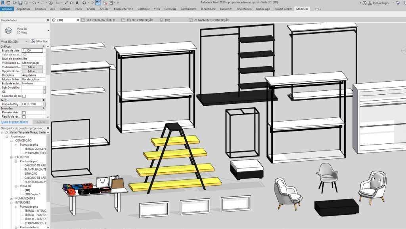
Task: Enable the Caminho do sol checkbox
Action: tap(24, 96)
